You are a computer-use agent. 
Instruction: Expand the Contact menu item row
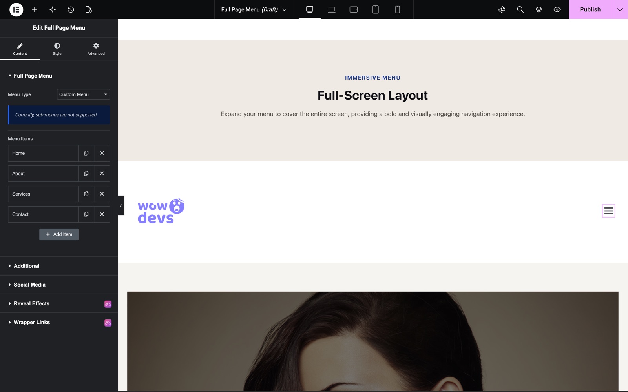(43, 214)
